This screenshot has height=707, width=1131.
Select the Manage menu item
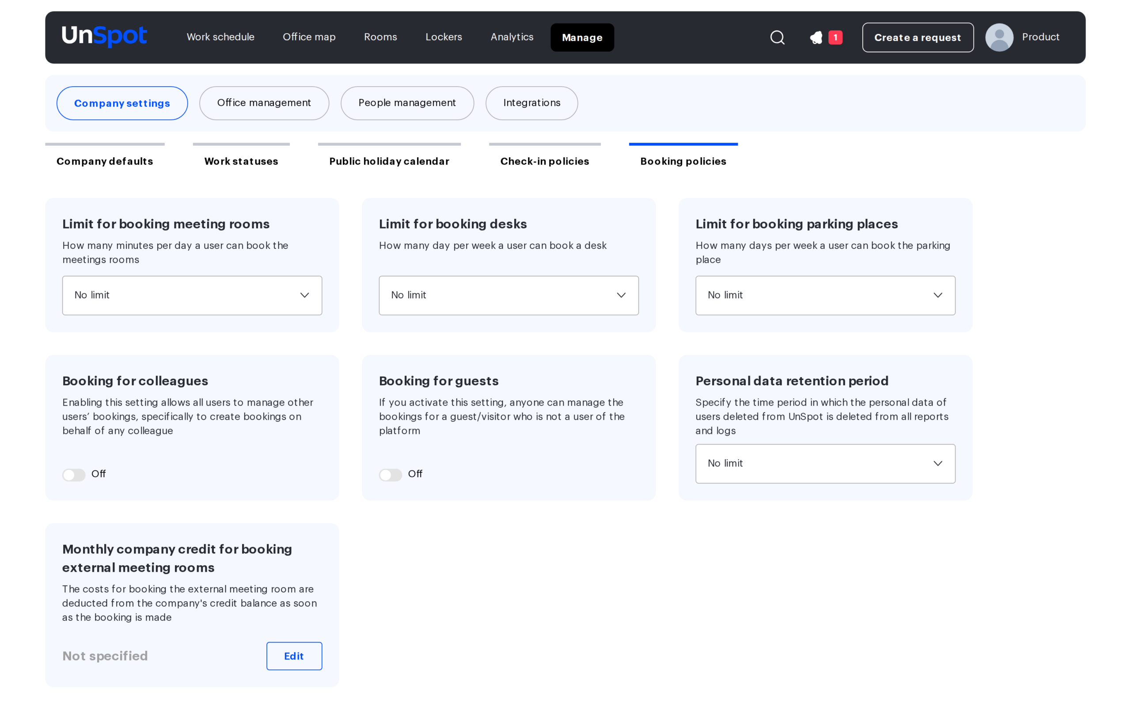click(x=582, y=38)
